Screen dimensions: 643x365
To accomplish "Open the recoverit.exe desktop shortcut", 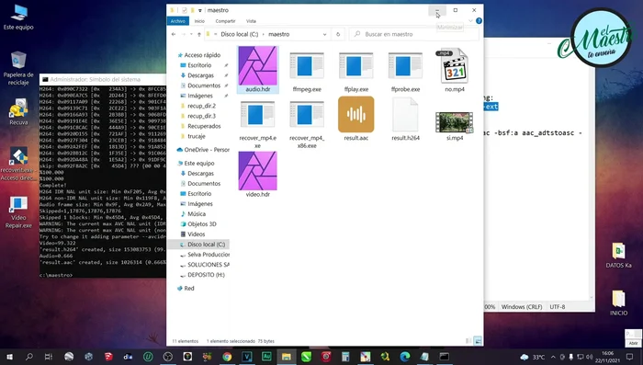I will (18, 165).
